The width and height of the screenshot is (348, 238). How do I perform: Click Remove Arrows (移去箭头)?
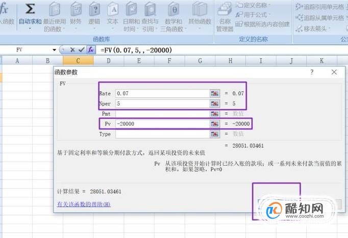coord(313,29)
